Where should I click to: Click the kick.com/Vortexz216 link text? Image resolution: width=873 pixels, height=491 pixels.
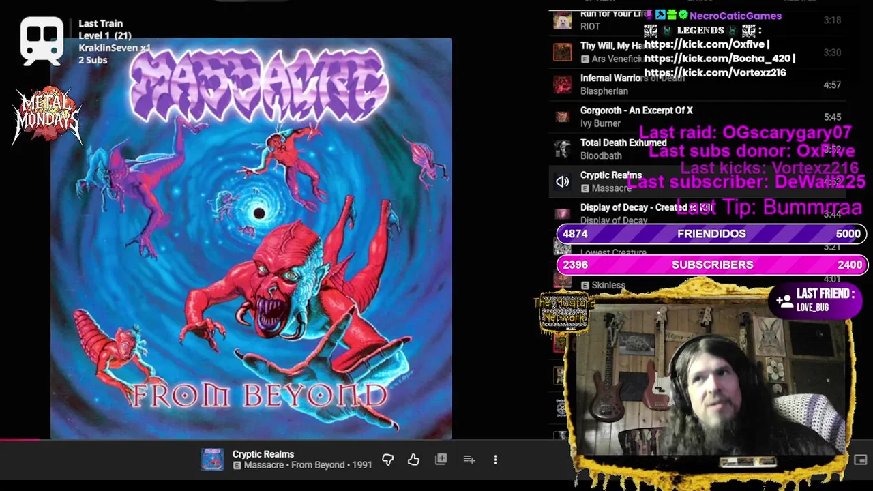tap(715, 72)
